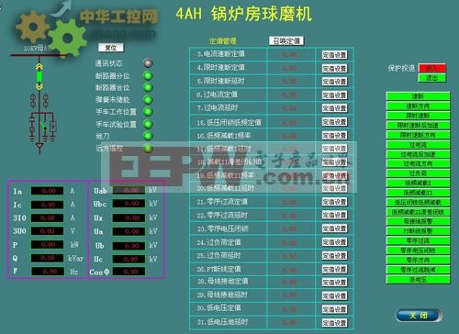Viewport: 459px width, 334px height.
Task: Click the Ux voltage value display
Action: (x=129, y=217)
